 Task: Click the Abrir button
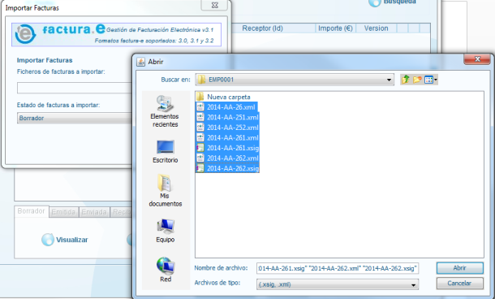[x=459, y=268]
